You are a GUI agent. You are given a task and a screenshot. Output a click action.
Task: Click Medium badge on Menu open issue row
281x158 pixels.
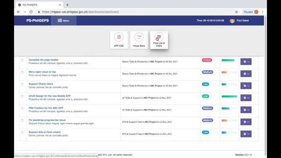pyautogui.click(x=208, y=72)
